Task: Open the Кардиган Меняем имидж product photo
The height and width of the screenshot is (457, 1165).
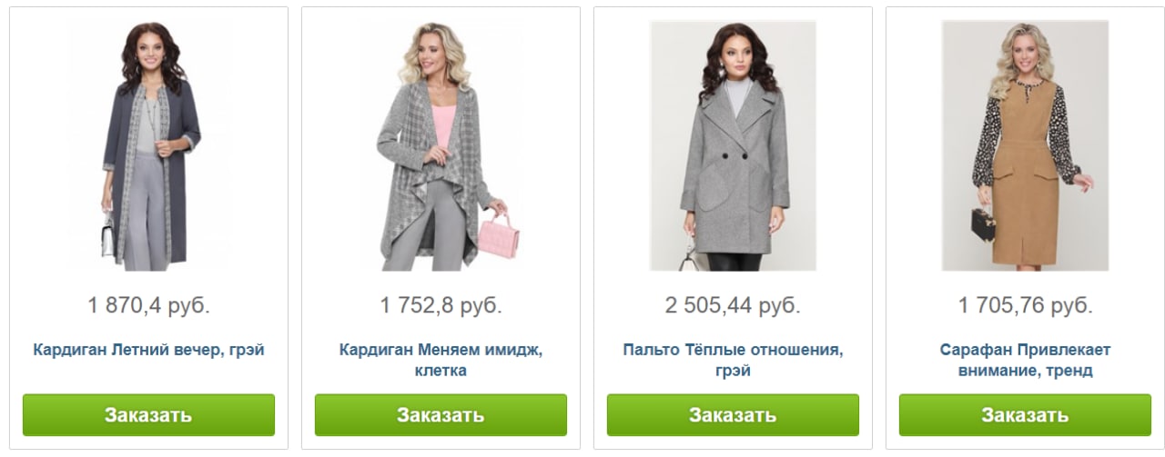Action: click(x=441, y=146)
